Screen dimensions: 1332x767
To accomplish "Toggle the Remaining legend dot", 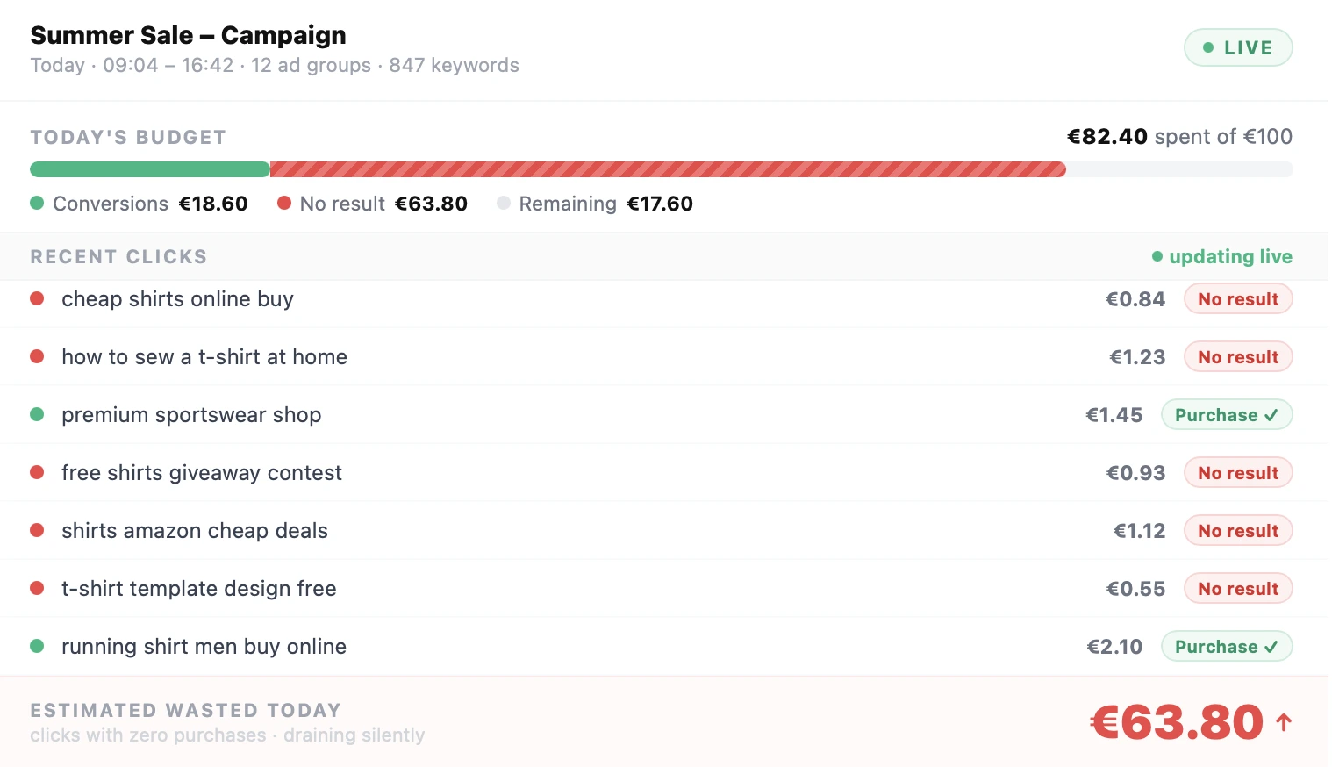I will coord(504,203).
